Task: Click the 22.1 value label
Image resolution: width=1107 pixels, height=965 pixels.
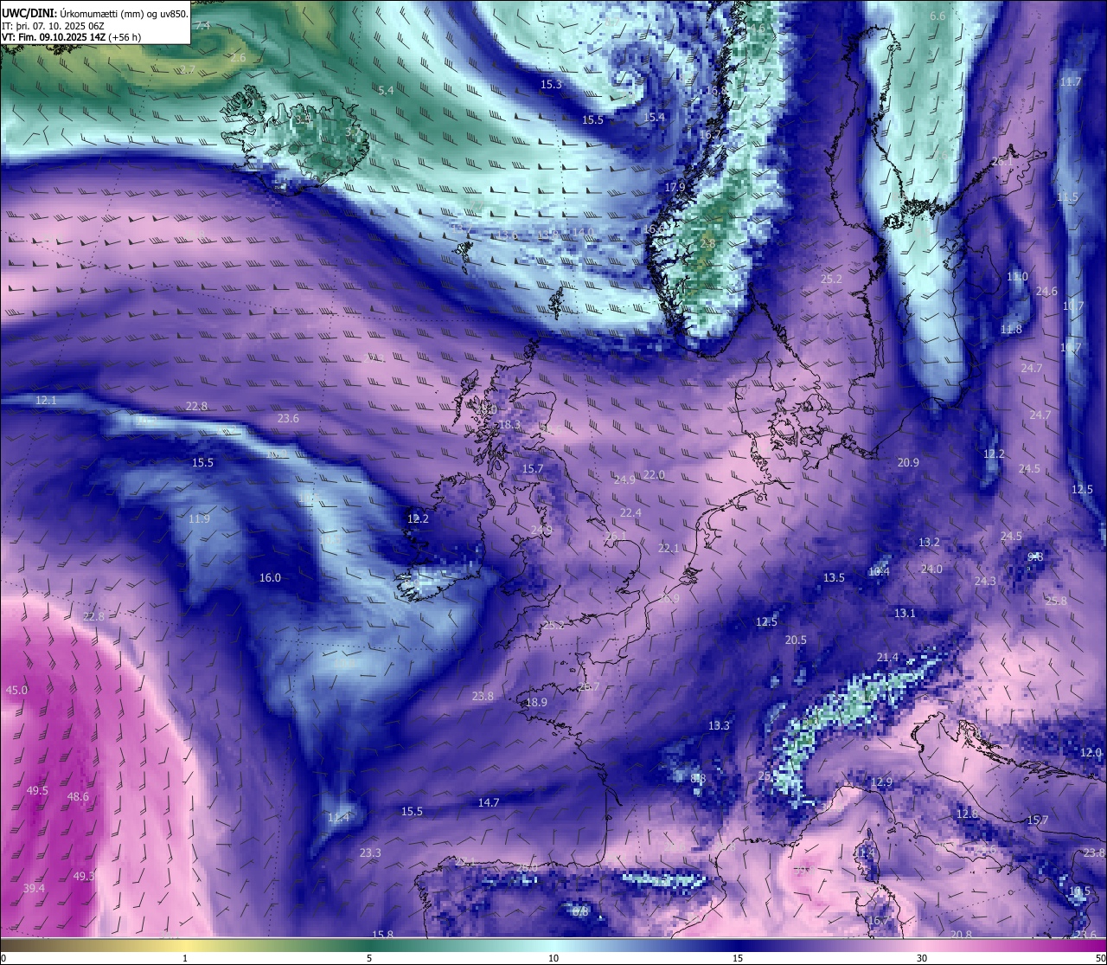Action: click(669, 548)
